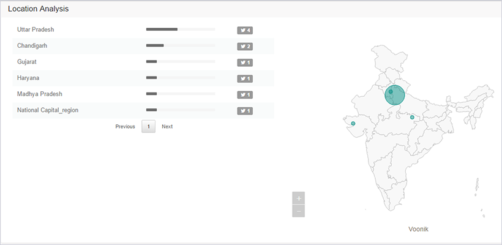Screen dimensions: 502x245
Task: Go to the Previous page
Action: click(x=125, y=127)
